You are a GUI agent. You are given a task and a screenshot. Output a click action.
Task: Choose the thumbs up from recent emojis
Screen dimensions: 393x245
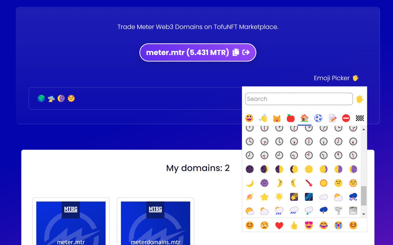click(x=294, y=226)
